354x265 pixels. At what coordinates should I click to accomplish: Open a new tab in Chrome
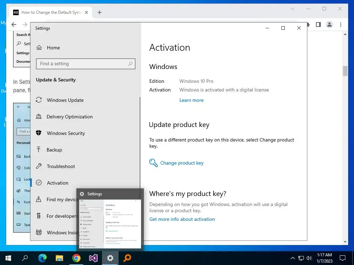tap(100, 12)
